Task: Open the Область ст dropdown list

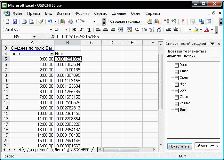Action: pyautogui.click(x=207, y=146)
